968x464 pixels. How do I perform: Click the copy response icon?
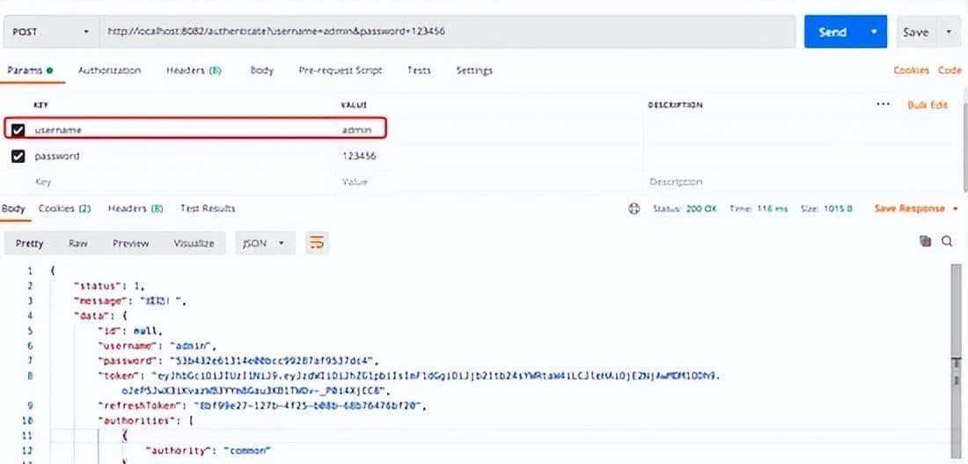coord(925,241)
